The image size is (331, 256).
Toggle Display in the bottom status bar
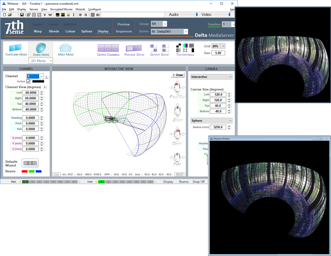[168, 182]
